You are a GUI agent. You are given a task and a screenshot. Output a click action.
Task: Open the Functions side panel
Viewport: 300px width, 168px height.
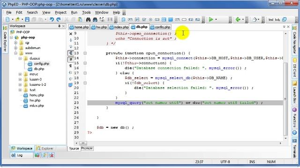294,118
